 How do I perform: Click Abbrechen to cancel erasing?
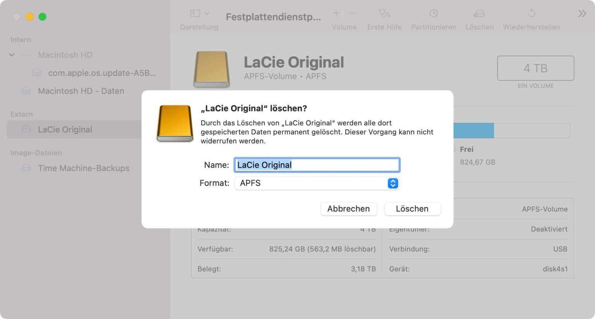(349, 209)
